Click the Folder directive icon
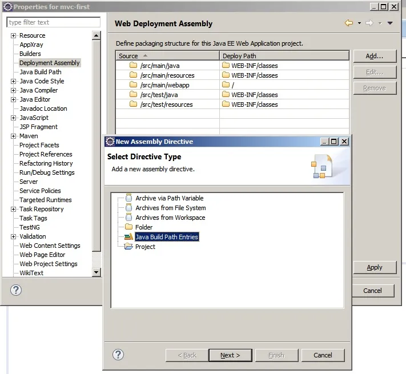The width and height of the screenshot is (406, 374). point(128,227)
